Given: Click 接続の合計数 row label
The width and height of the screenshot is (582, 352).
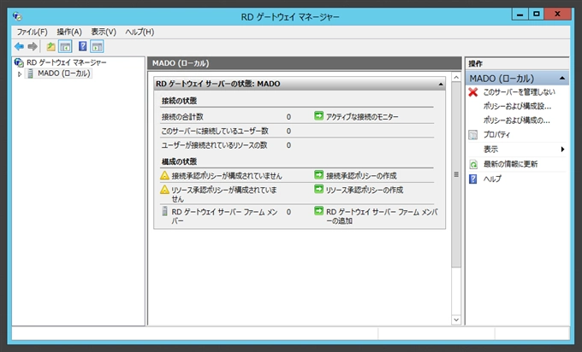Looking at the screenshot, I should (182, 117).
